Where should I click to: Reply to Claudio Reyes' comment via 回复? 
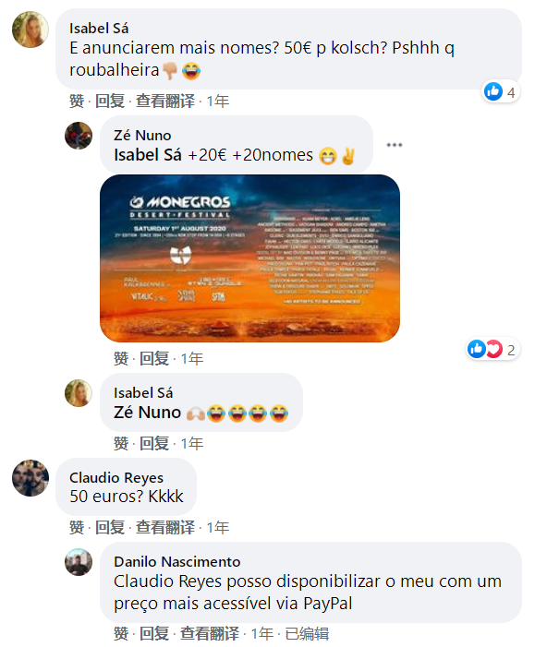tap(110, 527)
